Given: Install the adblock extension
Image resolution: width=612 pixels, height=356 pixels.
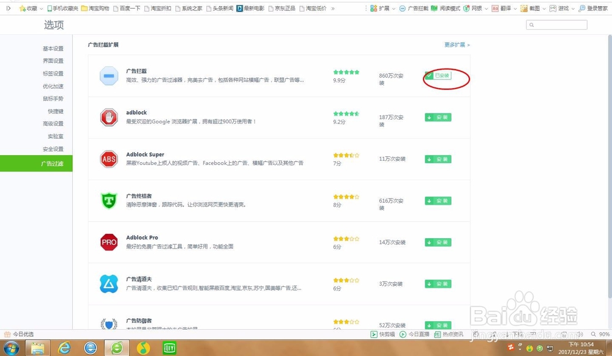Looking at the screenshot, I should point(438,117).
